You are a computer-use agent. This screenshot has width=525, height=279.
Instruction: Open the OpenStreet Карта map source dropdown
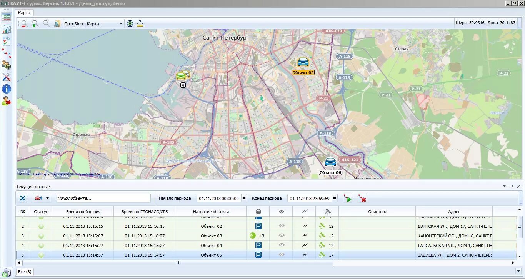coord(121,24)
